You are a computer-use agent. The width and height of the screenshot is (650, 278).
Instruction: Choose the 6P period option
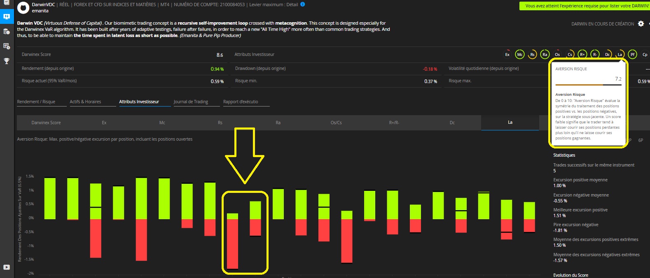[641, 140]
